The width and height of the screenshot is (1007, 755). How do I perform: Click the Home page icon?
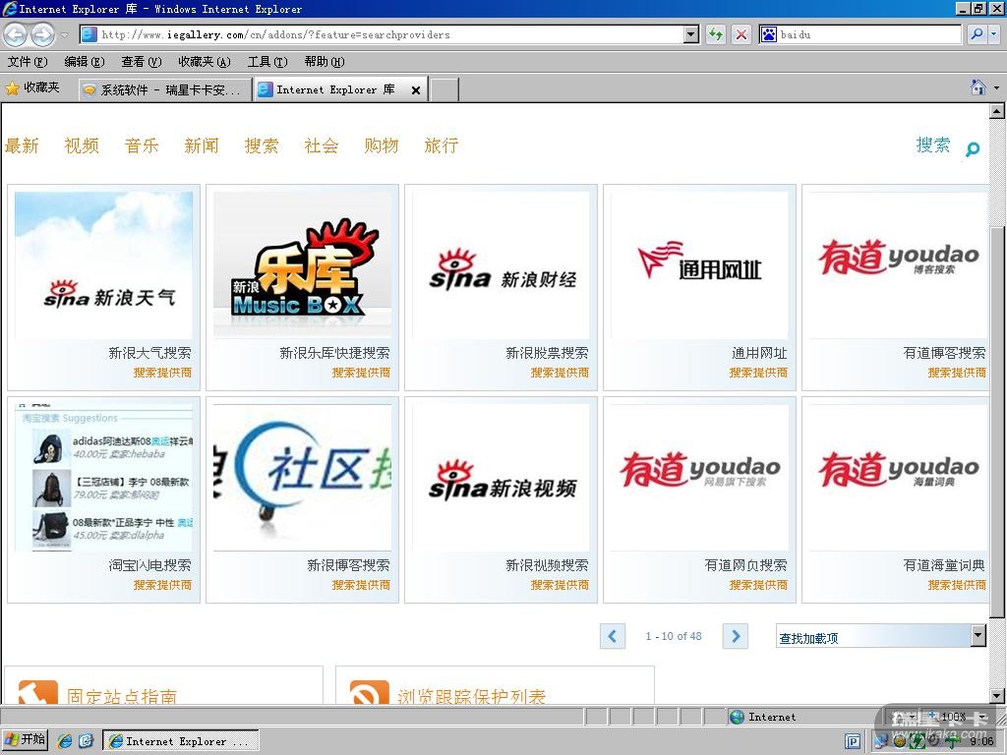(x=977, y=87)
